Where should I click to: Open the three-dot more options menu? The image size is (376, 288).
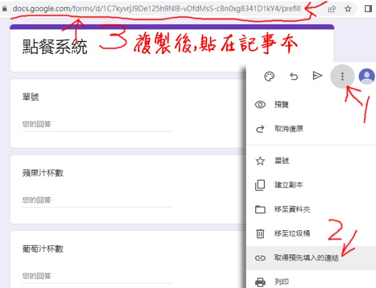click(x=342, y=76)
